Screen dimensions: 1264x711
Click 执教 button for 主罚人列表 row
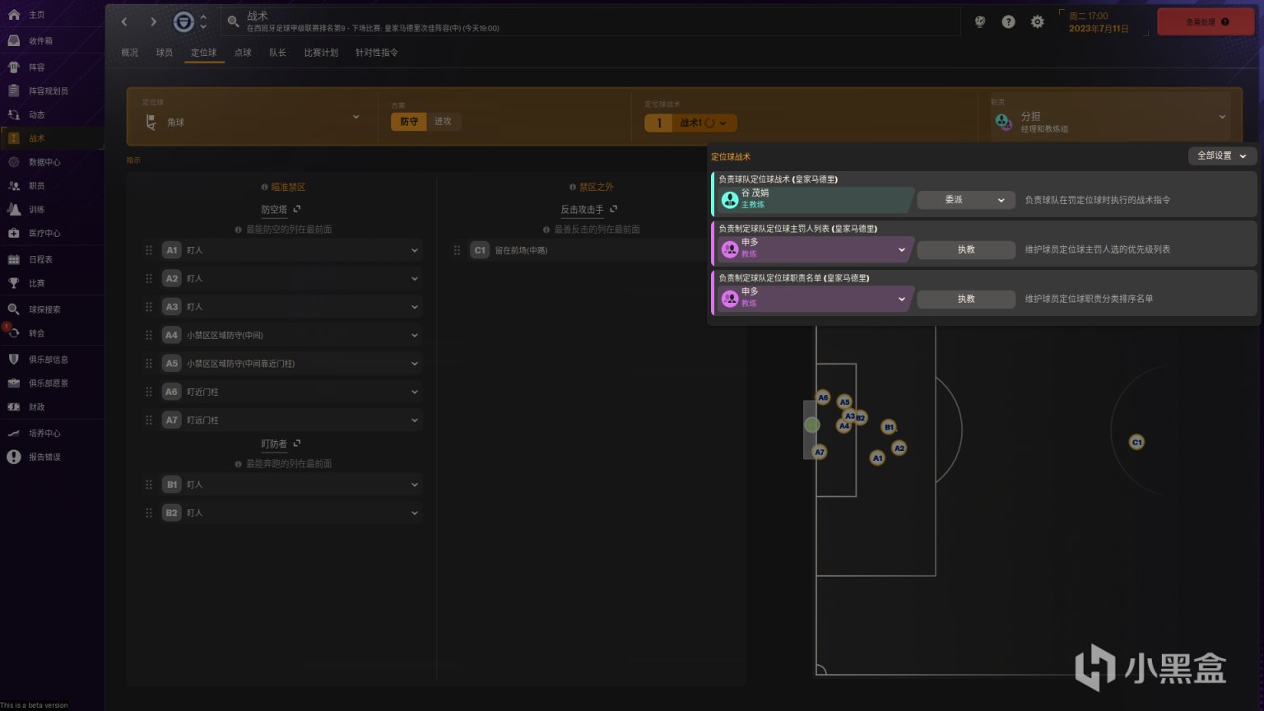coord(965,249)
